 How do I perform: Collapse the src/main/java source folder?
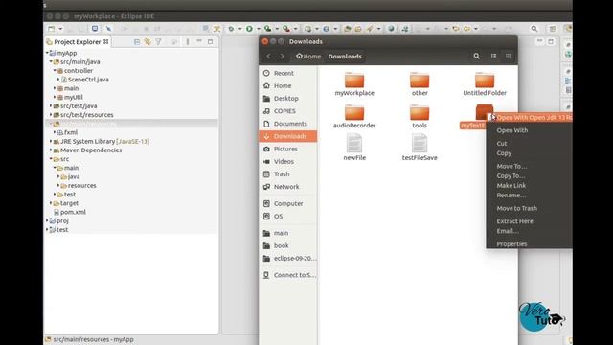[51, 61]
